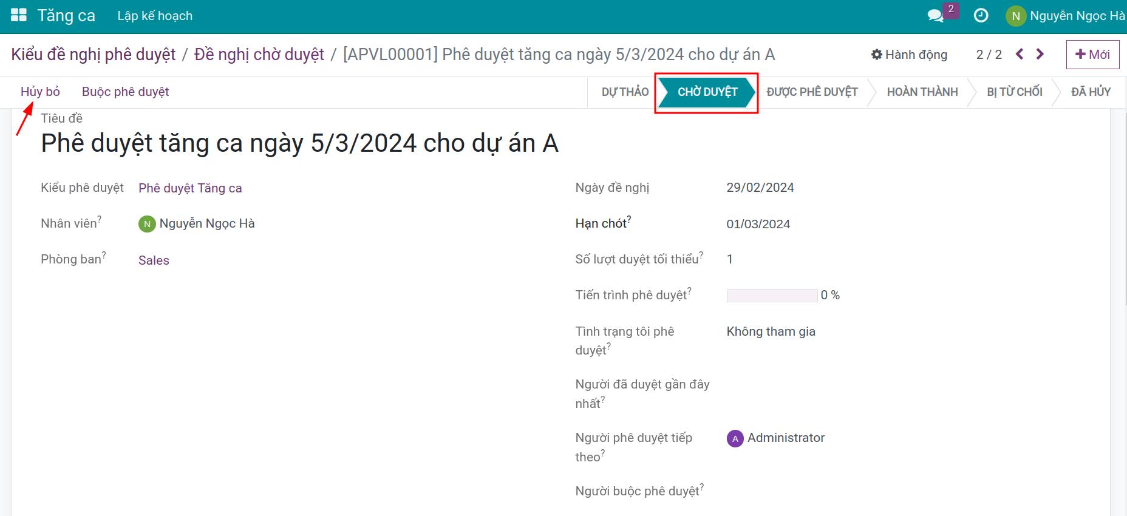This screenshot has height=516, width=1127.
Task: Click Nguyễn Ngọc Hà employee avatar
Action: click(147, 224)
